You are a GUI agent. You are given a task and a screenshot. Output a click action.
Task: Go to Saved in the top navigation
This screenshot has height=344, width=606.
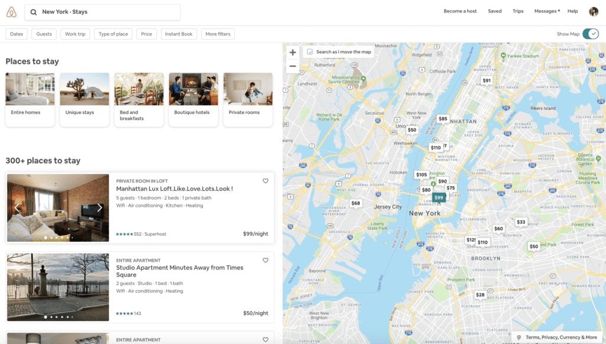click(495, 11)
